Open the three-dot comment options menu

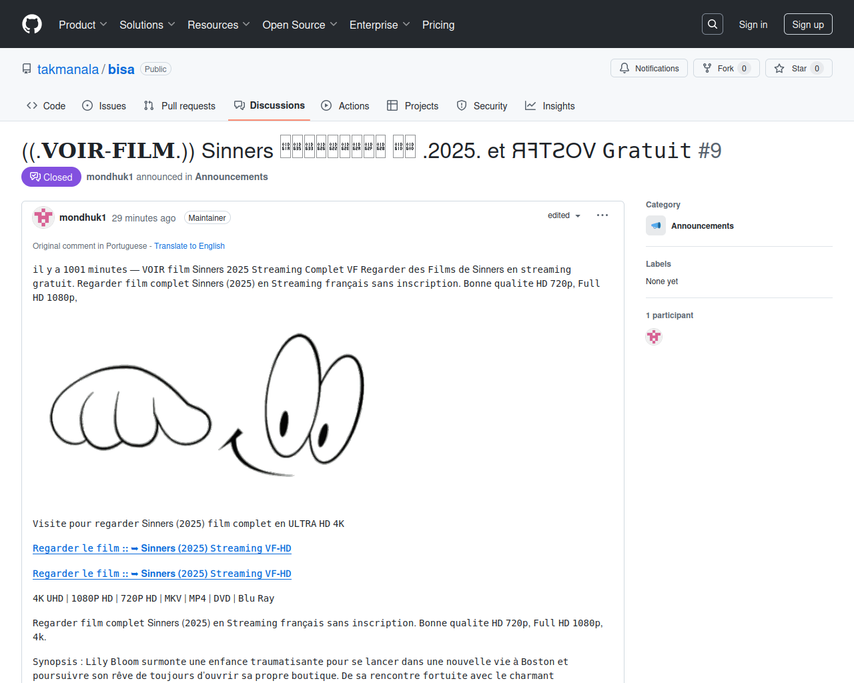coord(602,215)
